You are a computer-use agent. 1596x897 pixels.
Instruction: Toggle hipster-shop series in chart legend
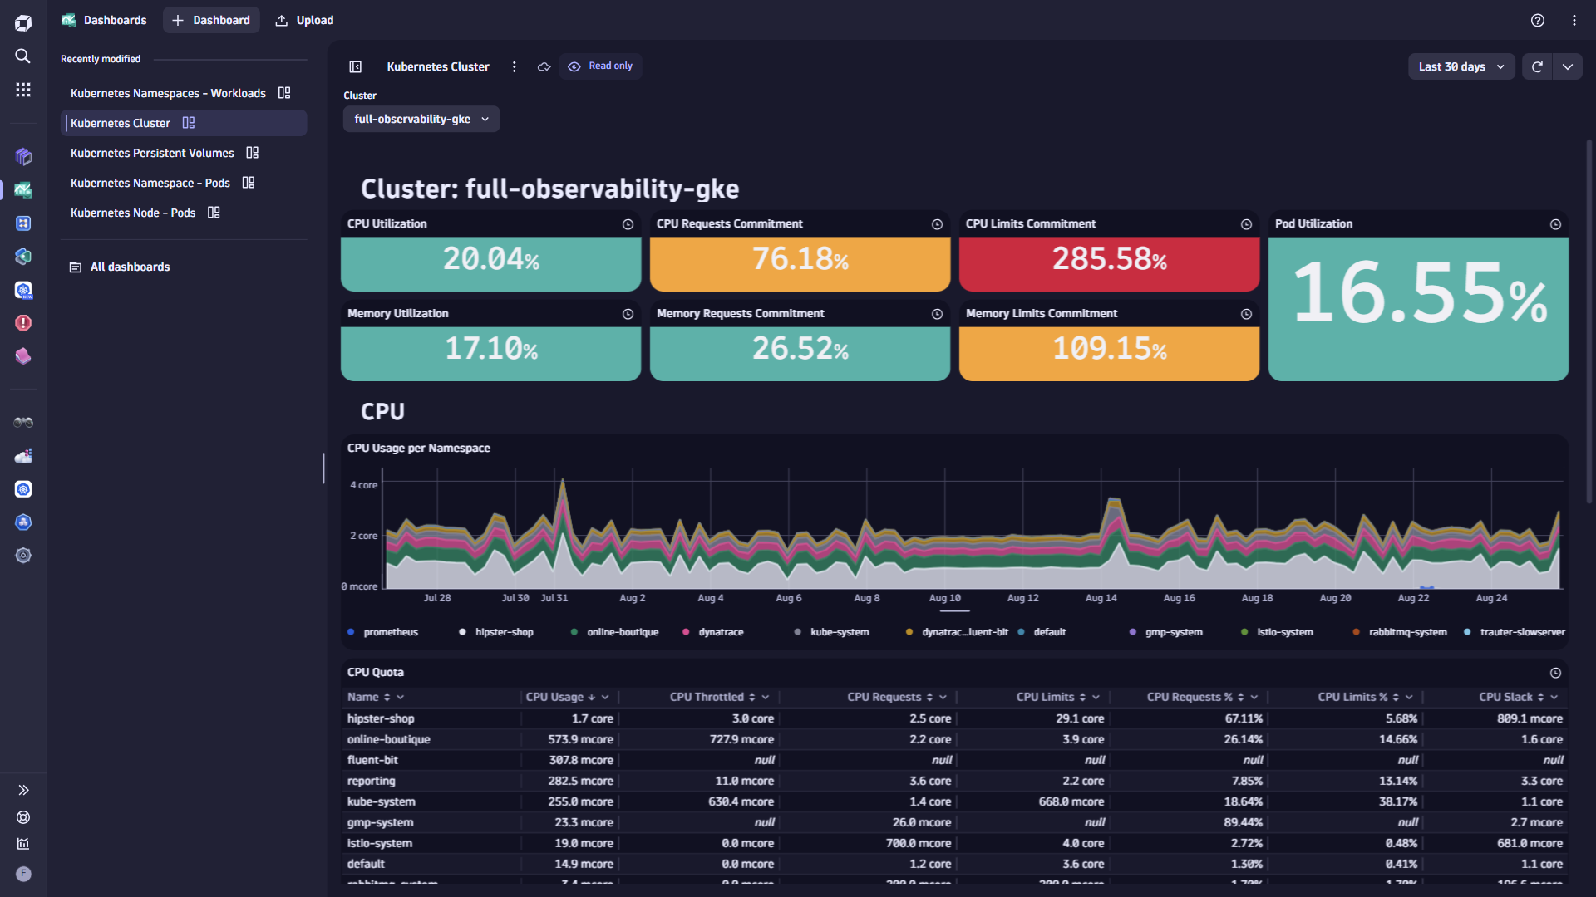[496, 632]
